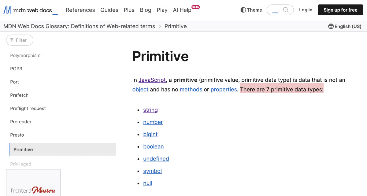Image resolution: width=367 pixels, height=196 pixels.
Task: Click the Primitive breadcrumb
Action: [x=176, y=26]
